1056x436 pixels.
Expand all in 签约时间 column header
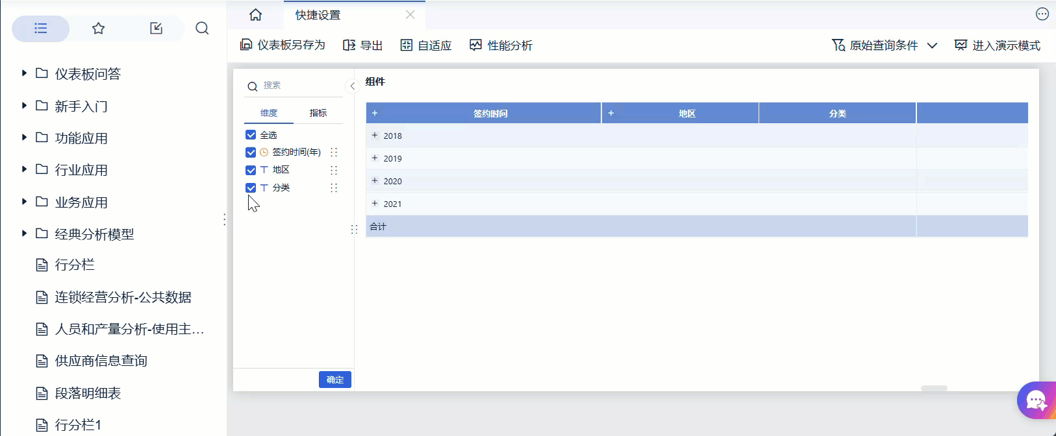[x=375, y=113]
